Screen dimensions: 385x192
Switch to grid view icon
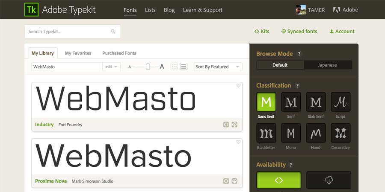(x=174, y=67)
